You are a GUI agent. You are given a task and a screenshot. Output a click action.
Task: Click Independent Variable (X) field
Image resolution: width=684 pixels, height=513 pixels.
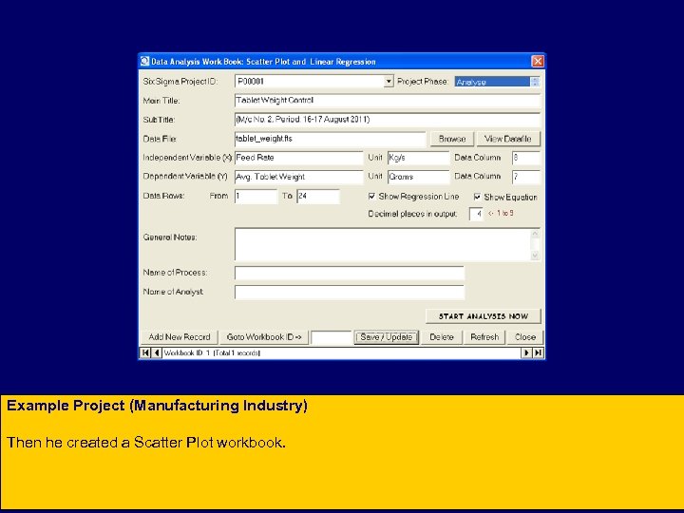point(298,158)
